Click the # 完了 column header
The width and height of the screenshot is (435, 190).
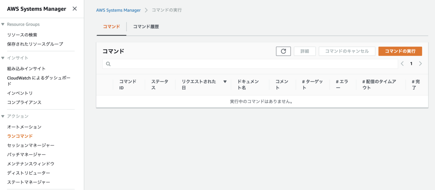(416, 85)
